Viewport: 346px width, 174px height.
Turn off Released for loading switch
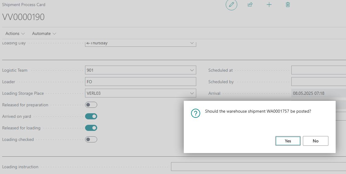tap(91, 128)
